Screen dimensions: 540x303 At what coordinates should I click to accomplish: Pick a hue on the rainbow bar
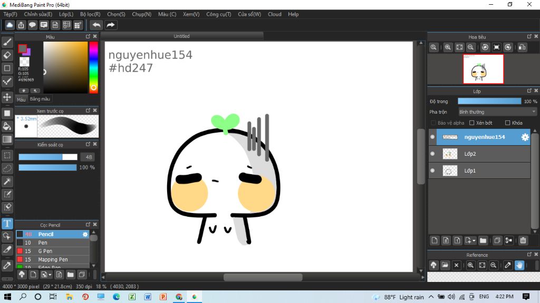pyautogui.click(x=93, y=67)
